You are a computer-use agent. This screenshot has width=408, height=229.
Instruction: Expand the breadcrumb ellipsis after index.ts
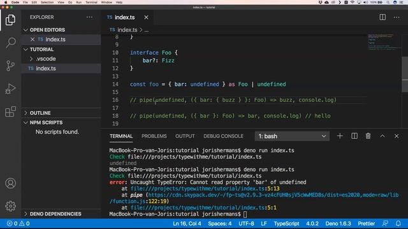(147, 30)
